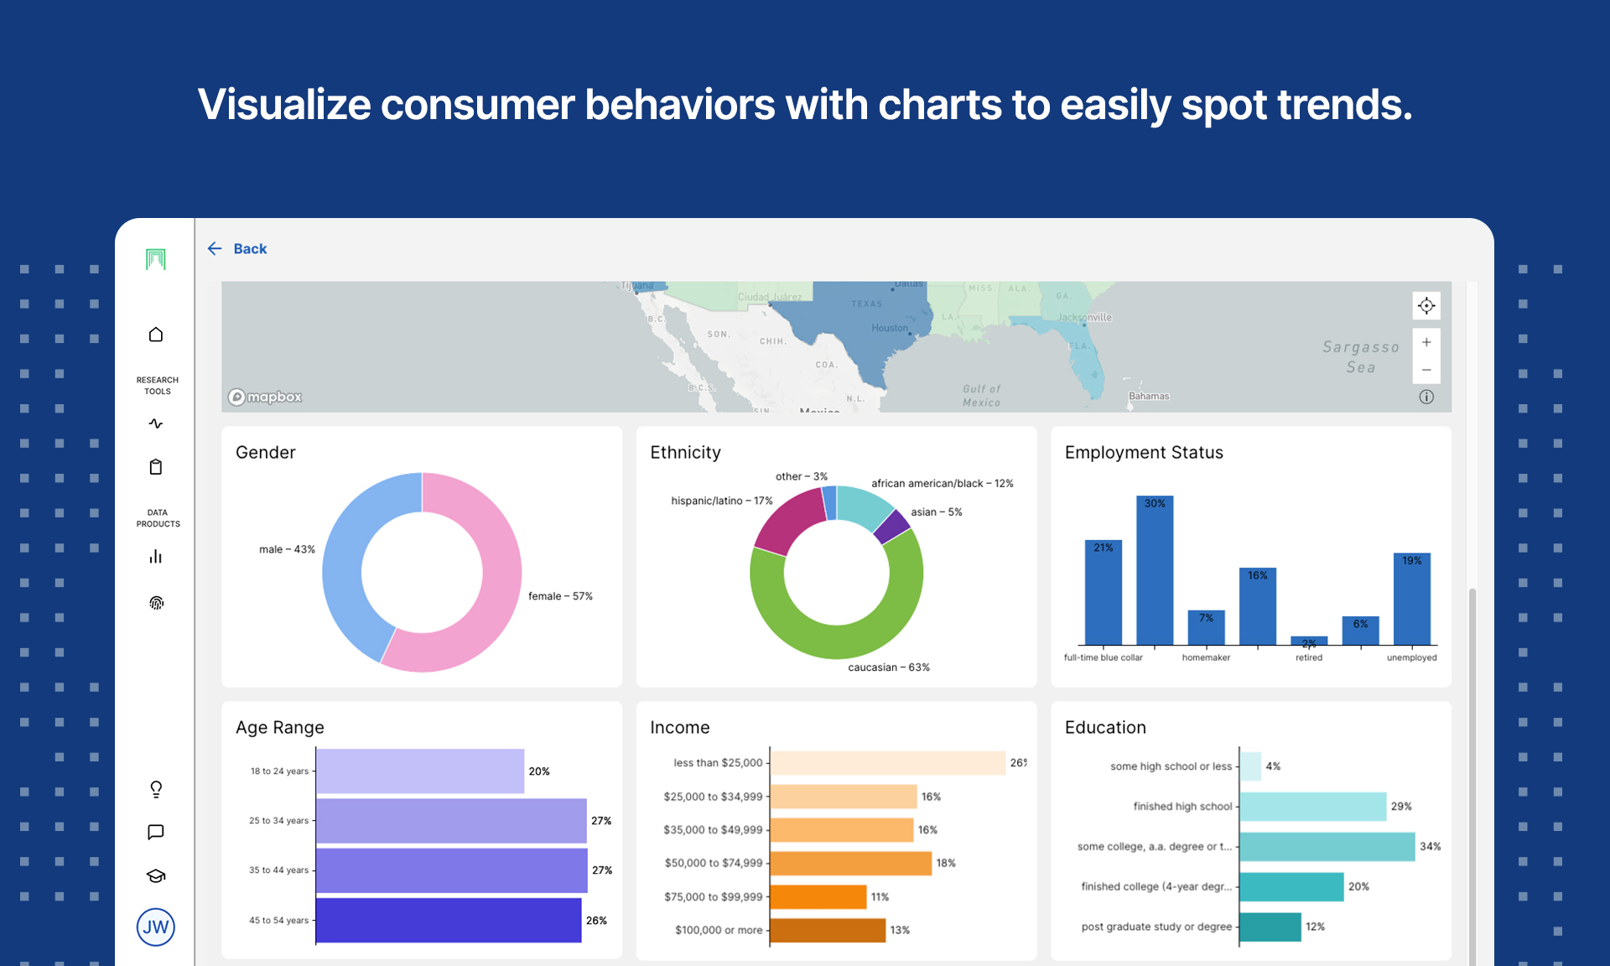The height and width of the screenshot is (966, 1610).
Task: Zoom out on the map
Action: click(1426, 370)
